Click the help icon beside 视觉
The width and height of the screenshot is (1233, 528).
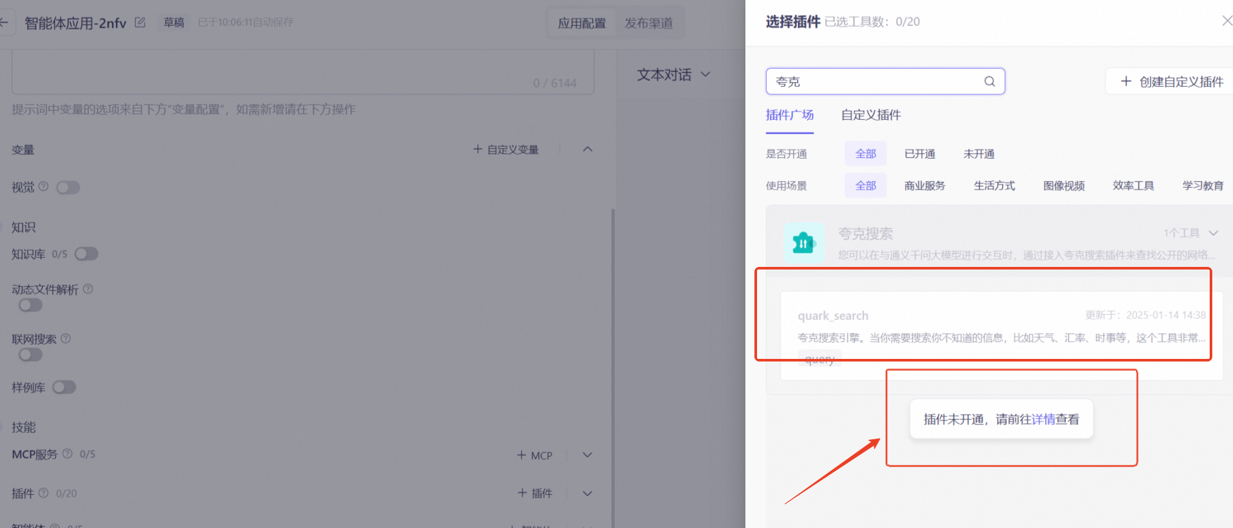[43, 187]
